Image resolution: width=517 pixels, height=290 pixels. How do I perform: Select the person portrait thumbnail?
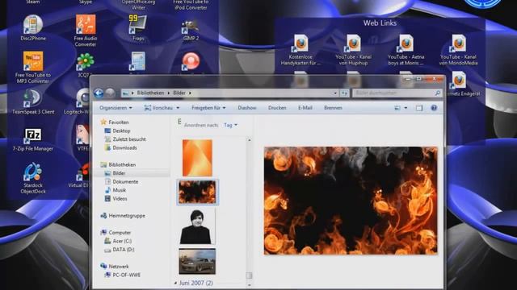(197, 227)
